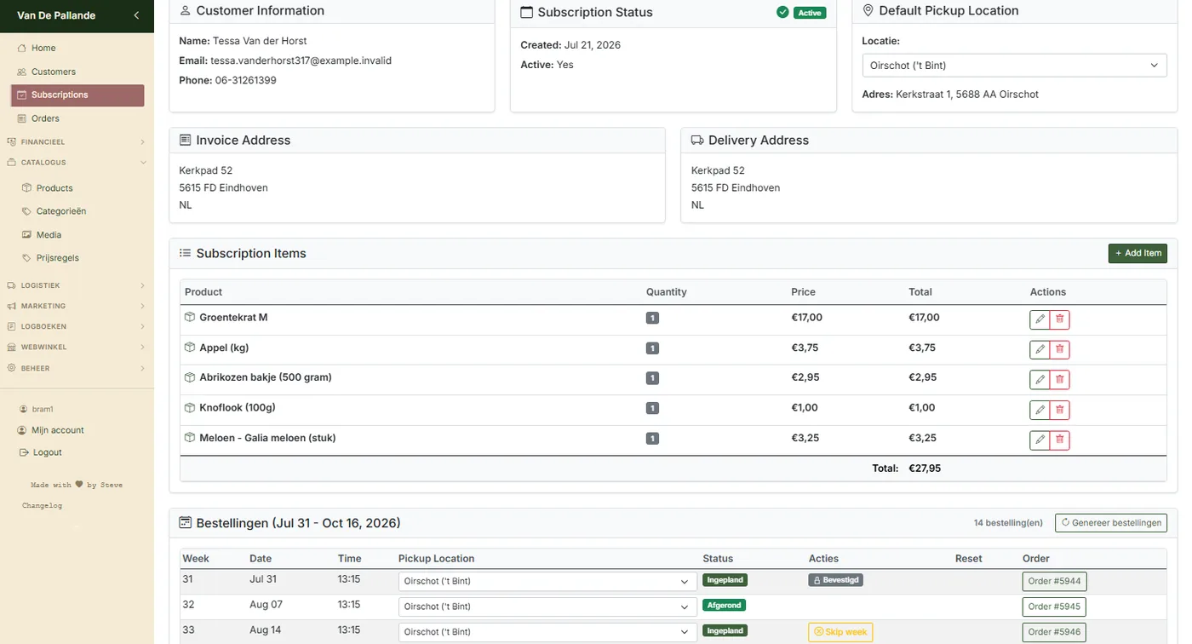Image resolution: width=1192 pixels, height=644 pixels.
Task: Delete the Knoflook (100g) item
Action: pyautogui.click(x=1060, y=410)
